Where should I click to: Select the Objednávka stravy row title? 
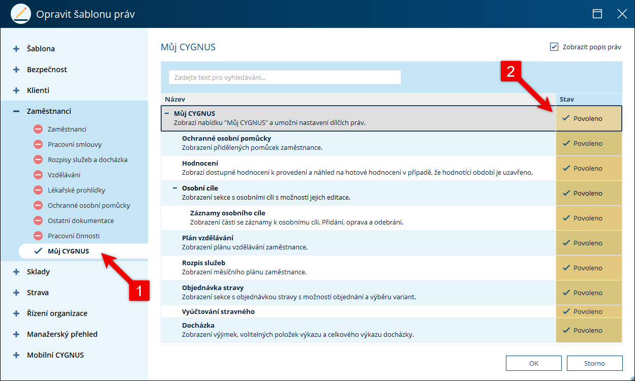click(x=213, y=288)
